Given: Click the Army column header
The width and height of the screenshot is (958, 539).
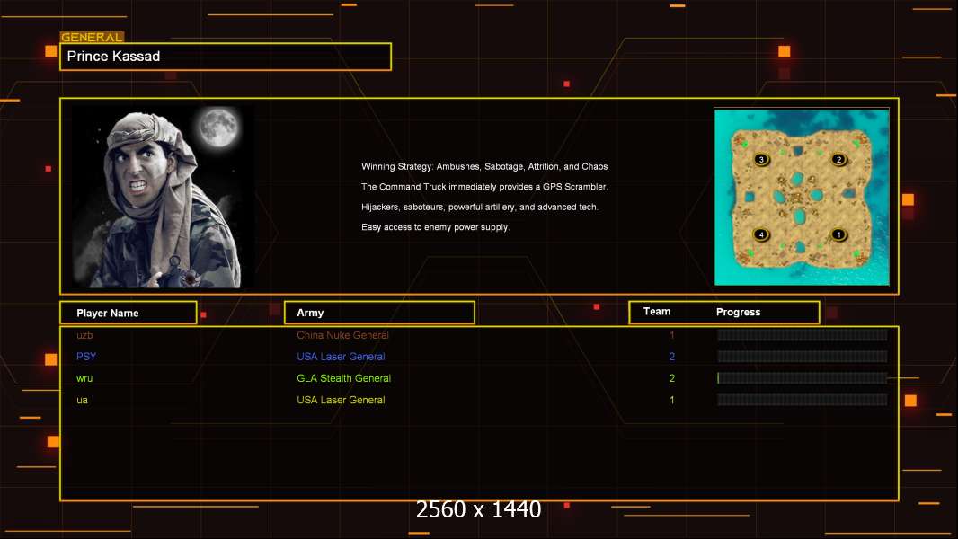Looking at the screenshot, I should 378,313.
